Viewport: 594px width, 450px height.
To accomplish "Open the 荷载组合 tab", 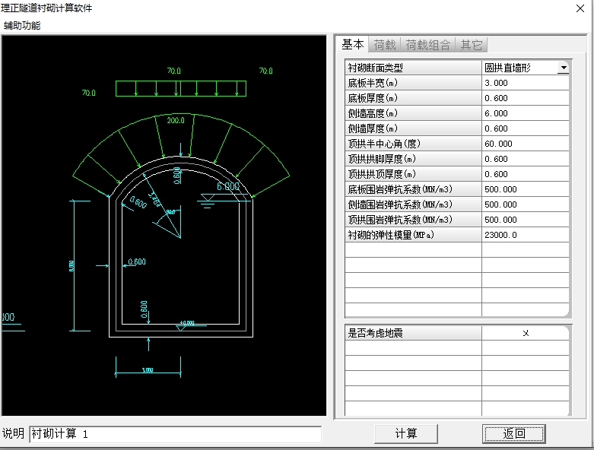I will point(427,45).
